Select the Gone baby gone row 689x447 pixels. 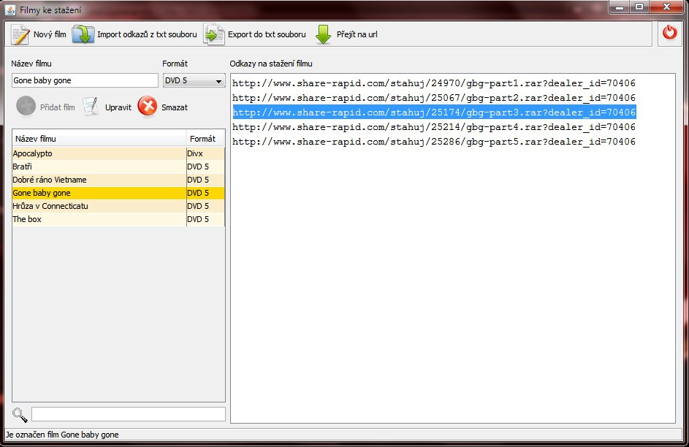pos(118,193)
